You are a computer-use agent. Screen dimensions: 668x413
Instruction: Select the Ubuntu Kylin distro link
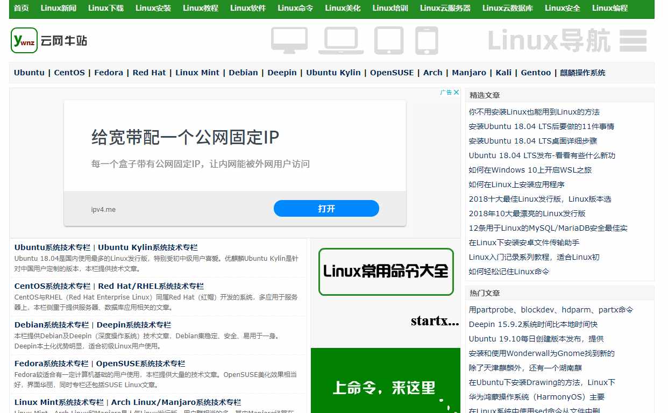coord(333,73)
